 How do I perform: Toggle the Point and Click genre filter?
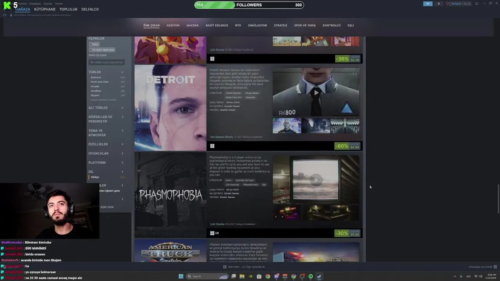pyautogui.click(x=107, y=82)
